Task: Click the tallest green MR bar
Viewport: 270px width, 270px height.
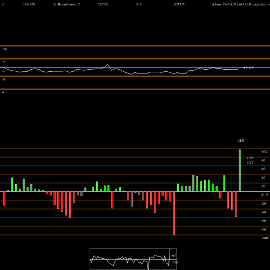Action: (240, 171)
